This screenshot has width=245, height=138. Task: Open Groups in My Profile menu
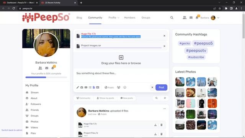tap(34, 116)
